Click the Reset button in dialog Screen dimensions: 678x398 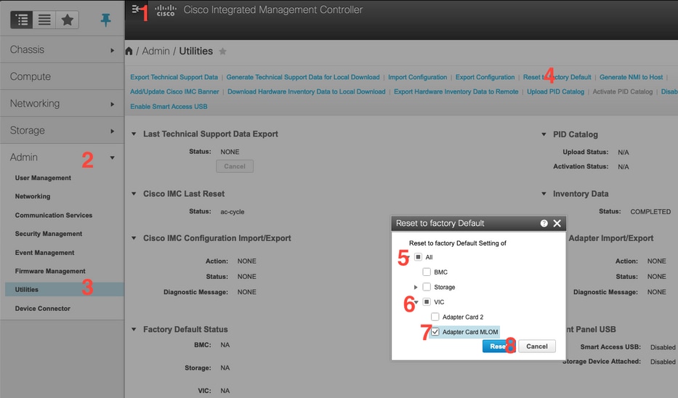(x=499, y=346)
